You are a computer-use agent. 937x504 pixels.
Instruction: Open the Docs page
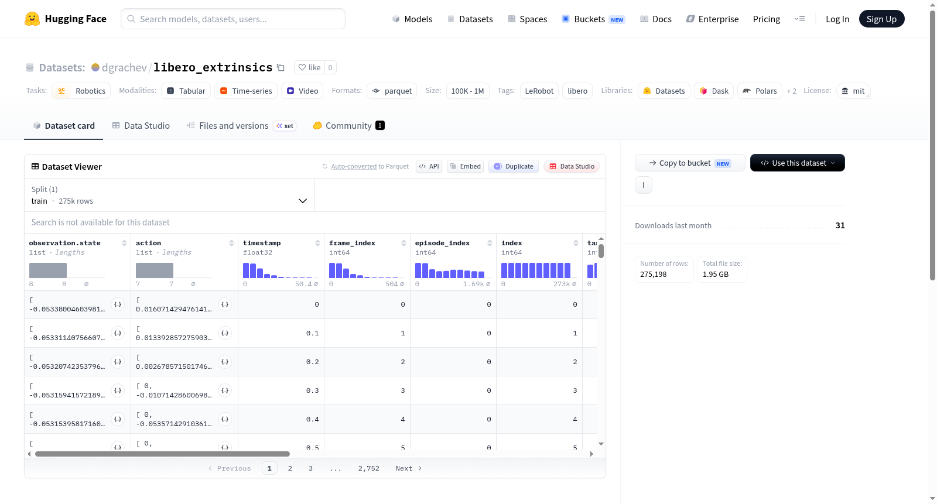pos(656,19)
